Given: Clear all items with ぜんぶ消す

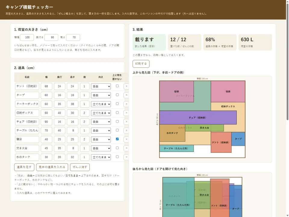Looking at the screenshot, I should pos(80,167).
